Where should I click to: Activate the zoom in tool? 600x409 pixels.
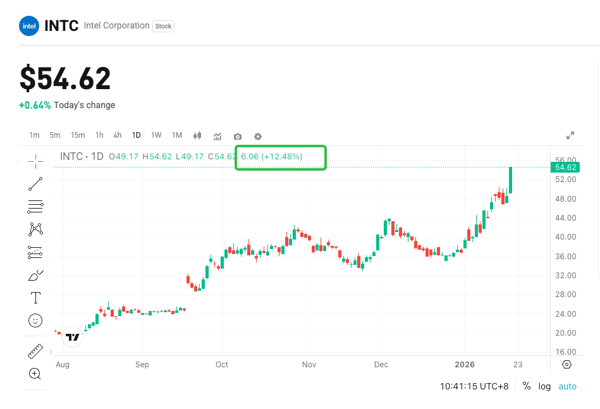tap(35, 374)
